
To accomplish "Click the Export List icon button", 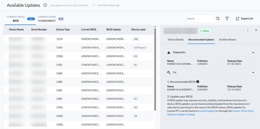I will click(237, 19).
